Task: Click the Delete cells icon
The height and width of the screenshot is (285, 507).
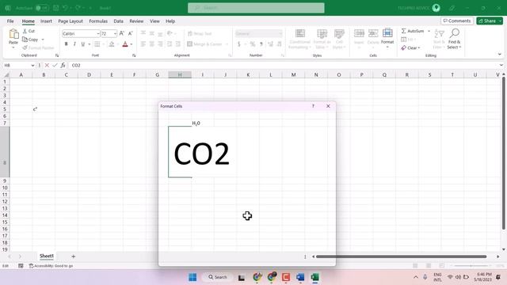Action: tap(373, 33)
